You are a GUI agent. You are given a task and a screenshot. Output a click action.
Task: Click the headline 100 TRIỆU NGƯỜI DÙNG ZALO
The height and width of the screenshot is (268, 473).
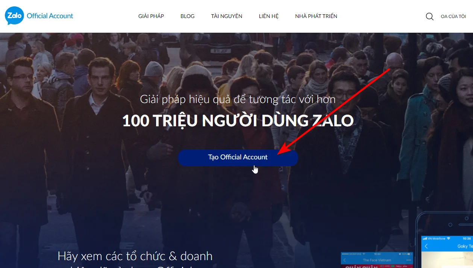pyautogui.click(x=238, y=121)
